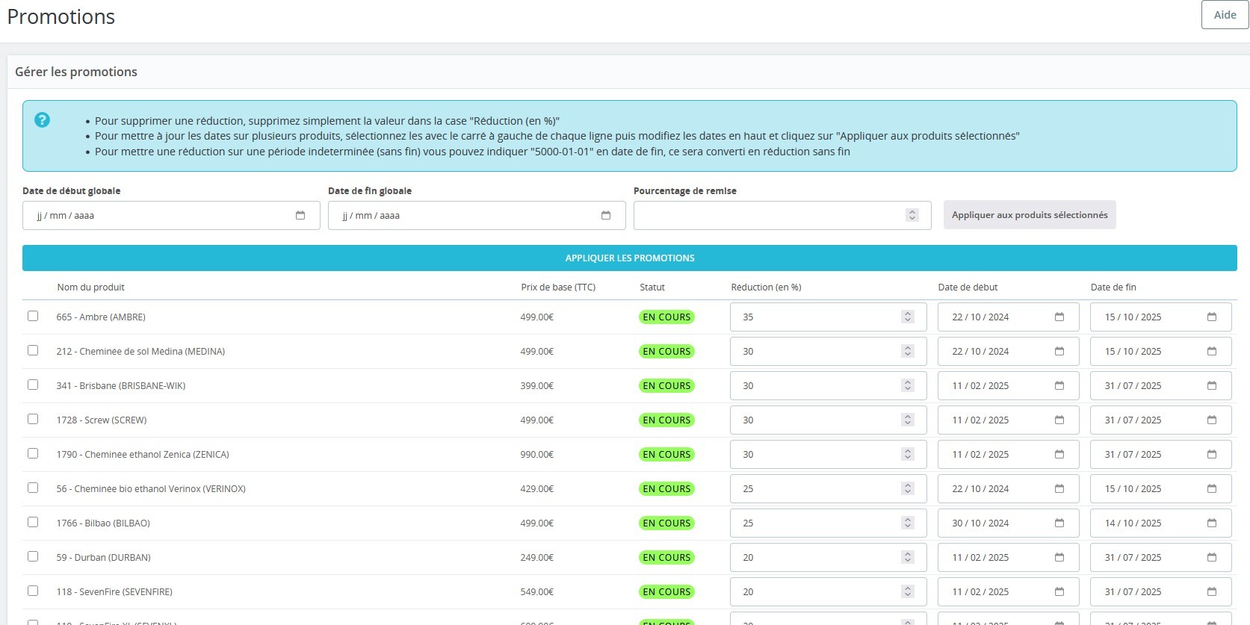Select the 1766 - Bilbao product checkbox
The height and width of the screenshot is (625, 1250).
pyautogui.click(x=33, y=522)
